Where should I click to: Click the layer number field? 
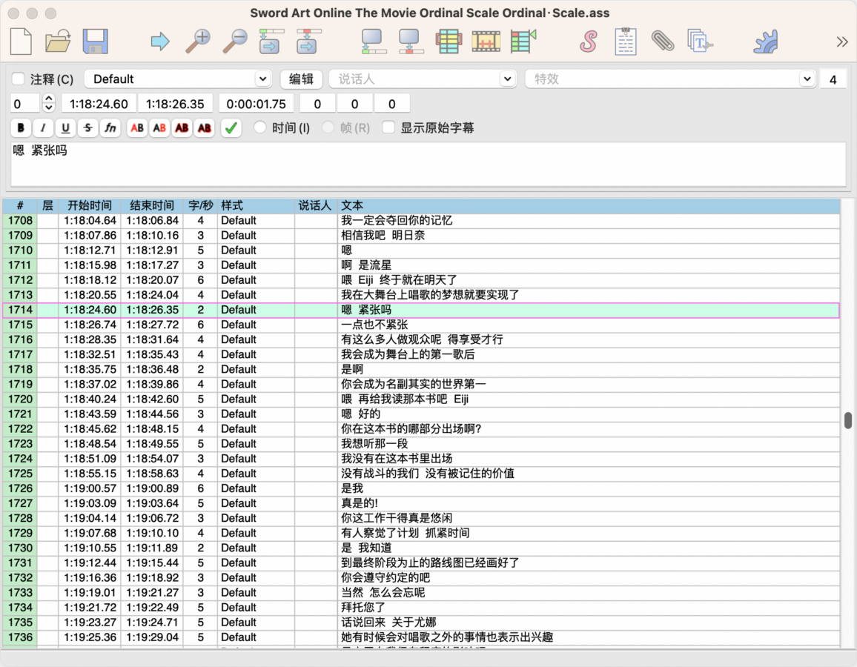[x=25, y=103]
